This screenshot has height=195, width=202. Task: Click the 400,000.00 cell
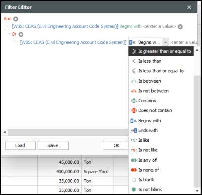[x=60, y=172]
